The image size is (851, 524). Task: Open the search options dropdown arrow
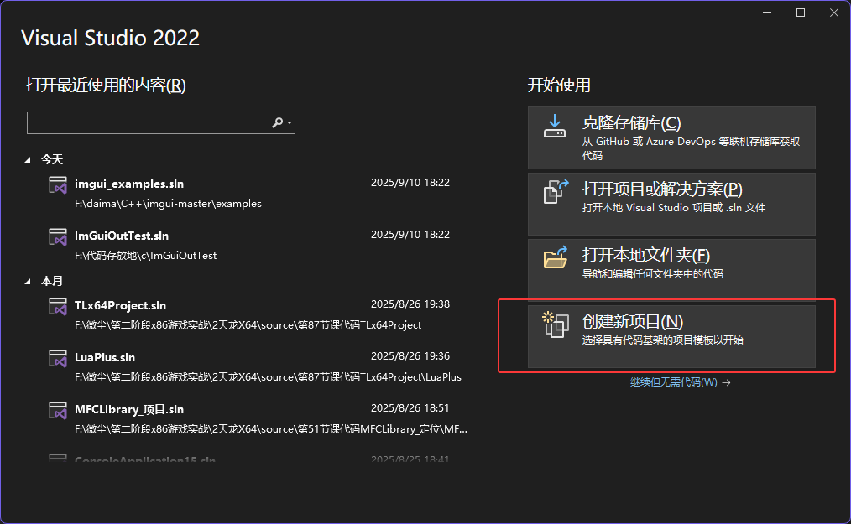point(290,123)
